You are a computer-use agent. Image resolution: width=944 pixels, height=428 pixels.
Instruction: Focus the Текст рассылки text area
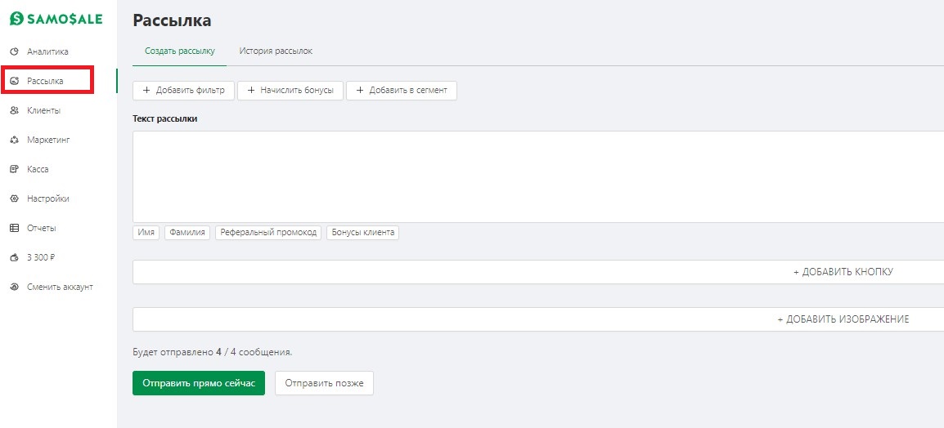tap(538, 176)
